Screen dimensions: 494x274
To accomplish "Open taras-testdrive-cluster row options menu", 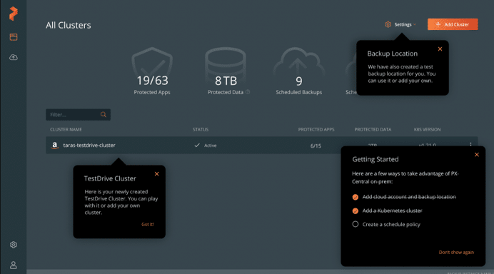I will point(470,145).
